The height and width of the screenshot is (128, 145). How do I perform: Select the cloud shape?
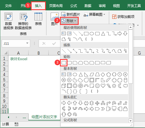click(x=125, y=86)
